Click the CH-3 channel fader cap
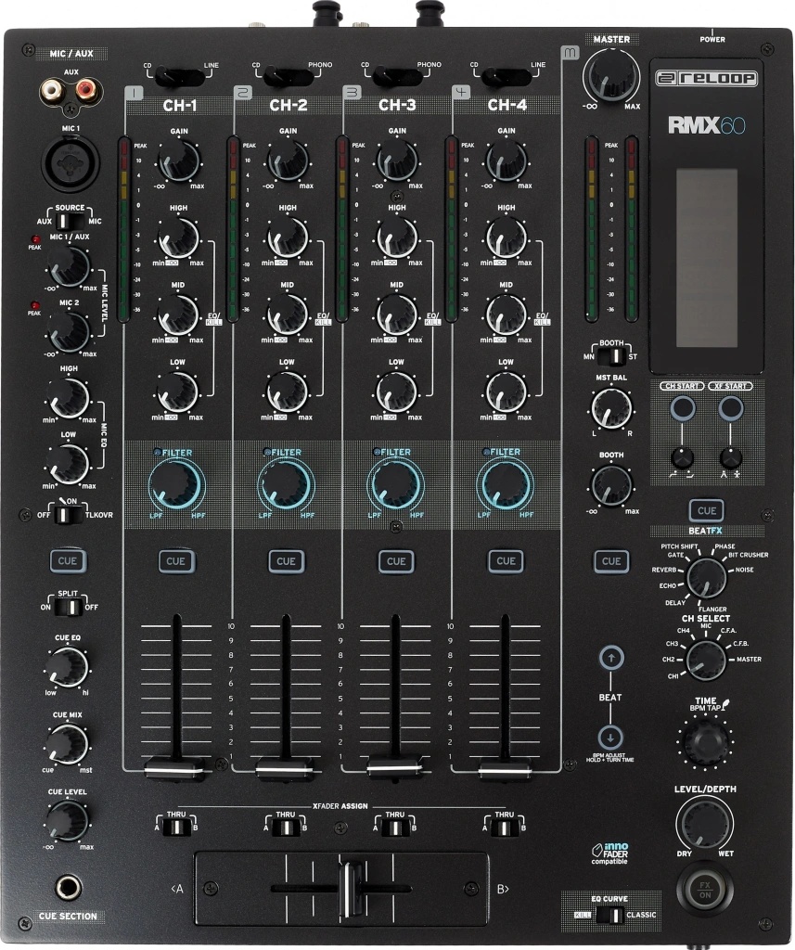The width and height of the screenshot is (795, 950). [395, 767]
